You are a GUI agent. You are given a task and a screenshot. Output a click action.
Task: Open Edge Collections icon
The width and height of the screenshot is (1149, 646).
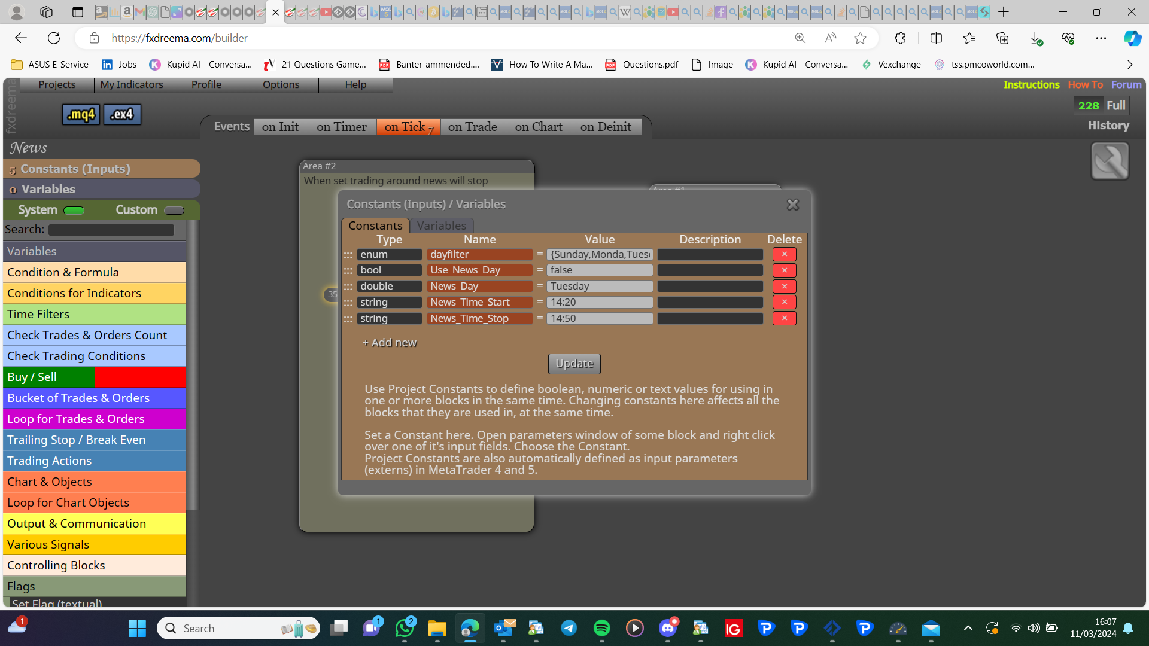pos(1002,38)
